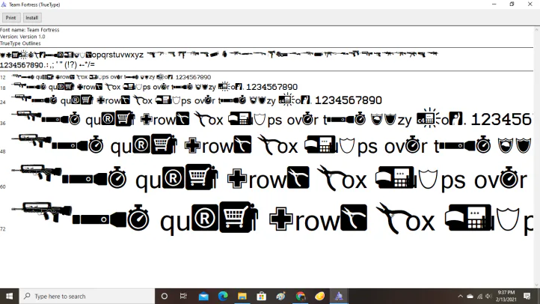Viewport: 540px width, 304px height.
Task: Click the size 36 sample label
Action: coord(3,123)
